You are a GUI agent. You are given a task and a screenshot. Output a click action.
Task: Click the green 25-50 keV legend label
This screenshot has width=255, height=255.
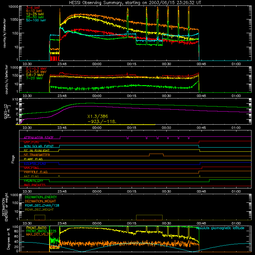pyautogui.click(x=35, y=17)
